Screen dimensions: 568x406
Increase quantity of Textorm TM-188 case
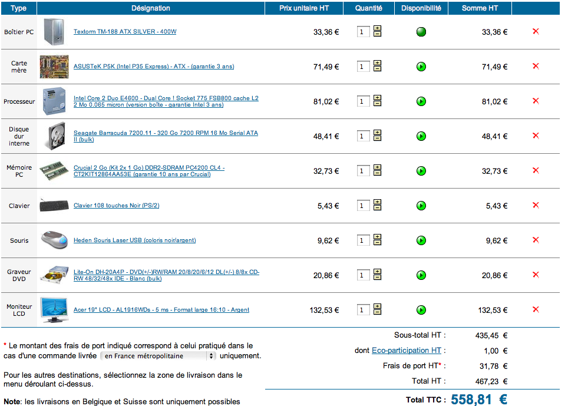pos(378,28)
